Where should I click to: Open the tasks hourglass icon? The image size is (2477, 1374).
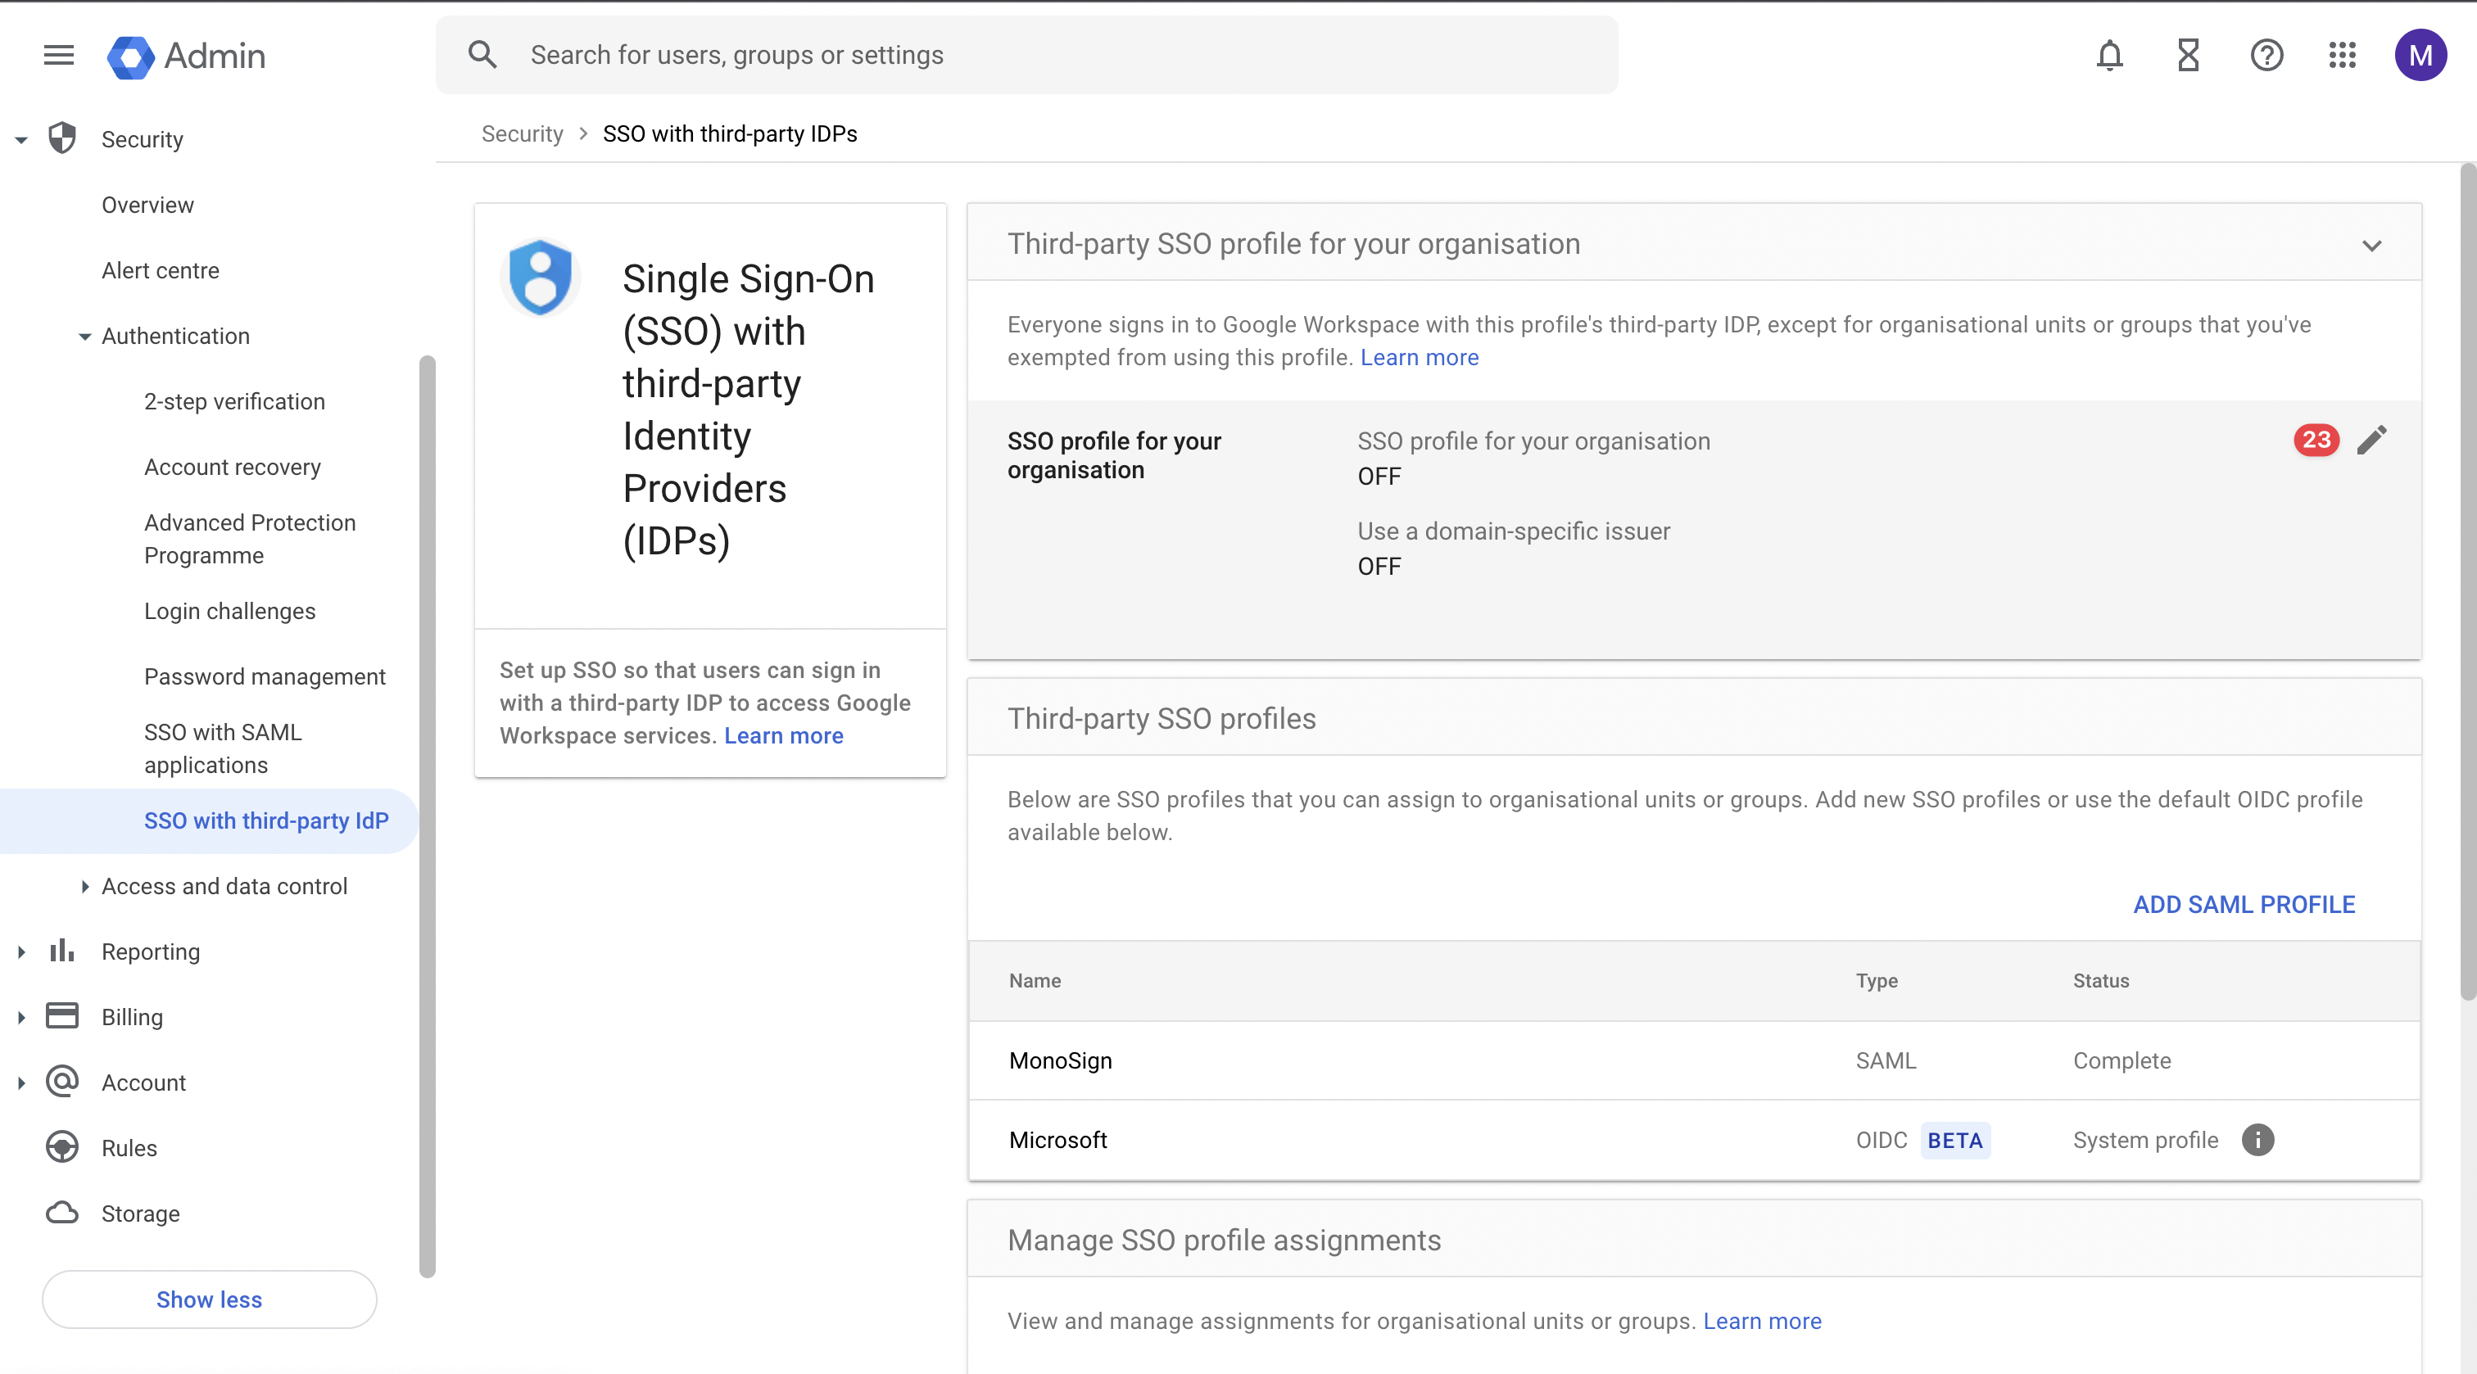[x=2188, y=55]
